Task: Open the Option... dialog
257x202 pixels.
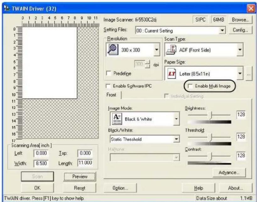Action: click(x=120, y=188)
